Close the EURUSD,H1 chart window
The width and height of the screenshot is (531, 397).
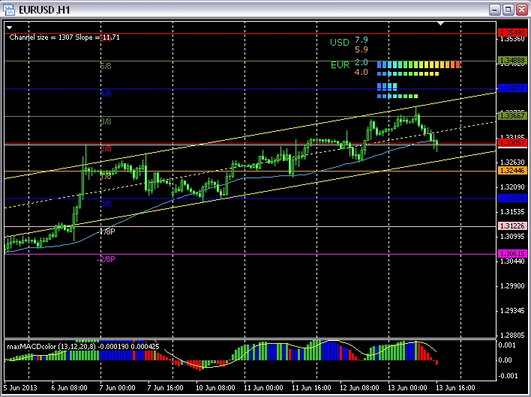pyautogui.click(x=522, y=10)
